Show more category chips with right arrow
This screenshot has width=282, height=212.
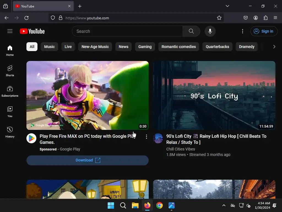274,47
